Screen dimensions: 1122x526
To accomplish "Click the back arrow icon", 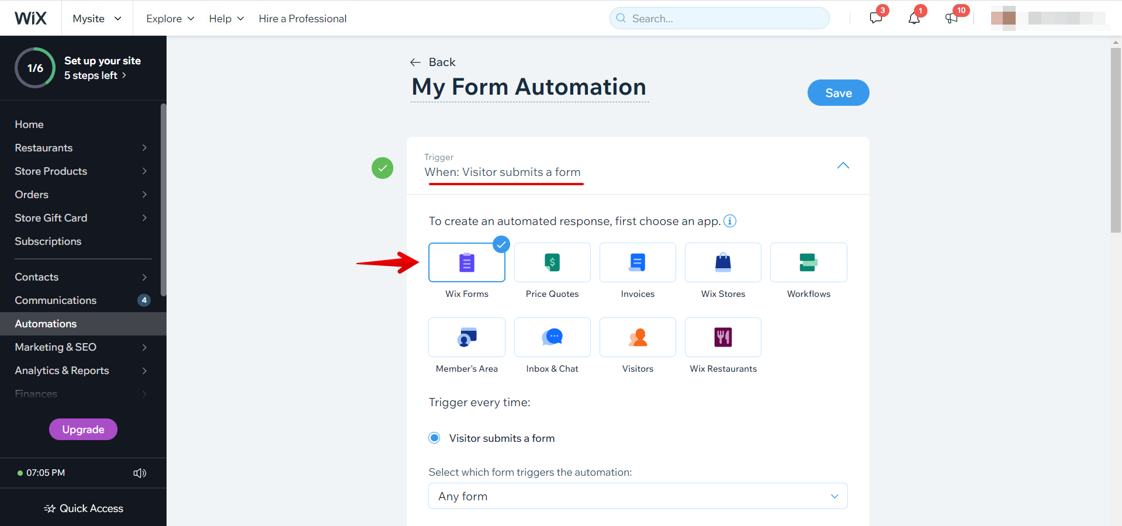I will (415, 62).
